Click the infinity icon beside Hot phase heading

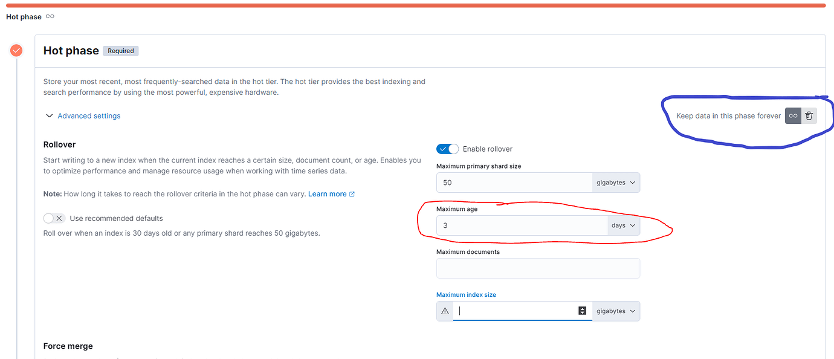pyautogui.click(x=50, y=16)
